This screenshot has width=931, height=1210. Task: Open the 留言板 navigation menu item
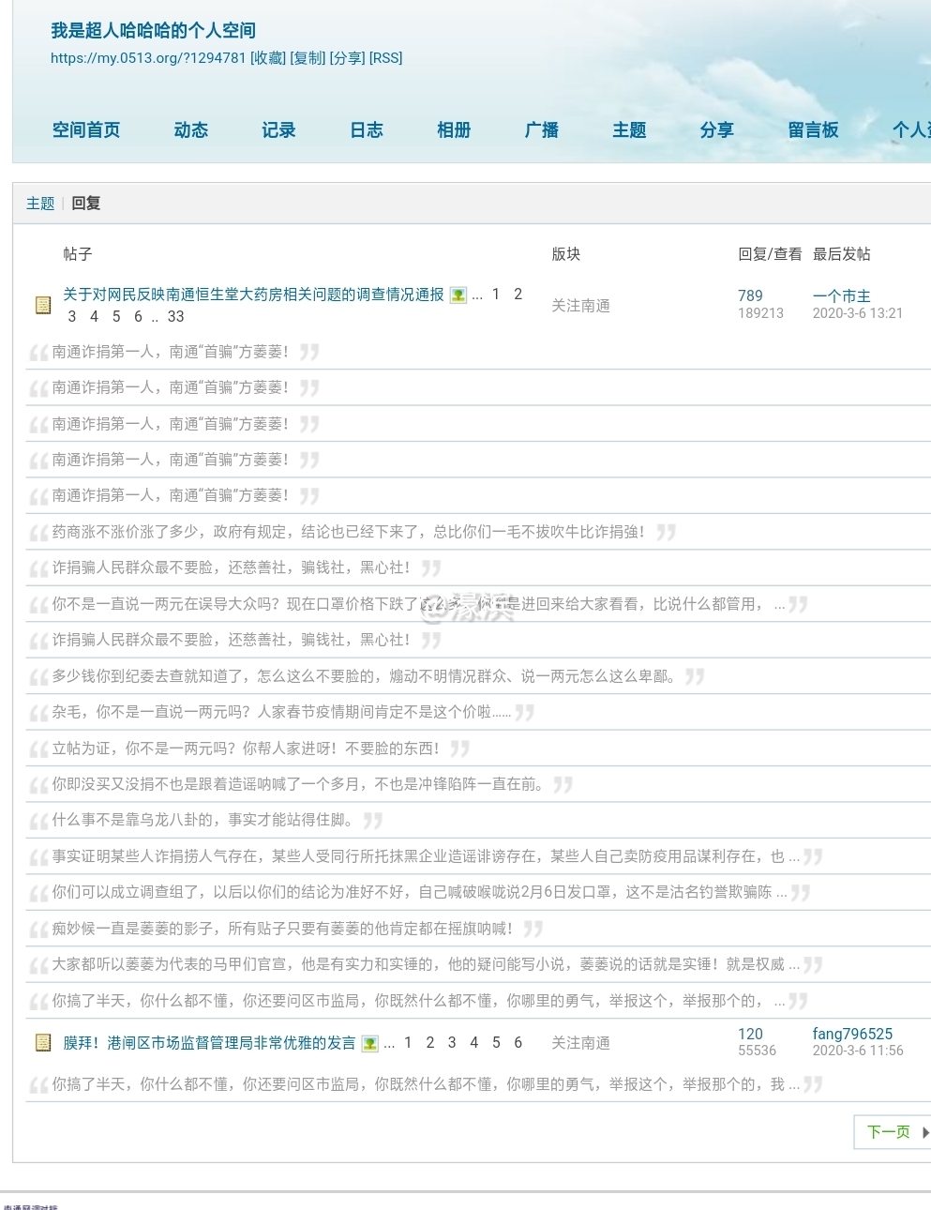(x=813, y=130)
